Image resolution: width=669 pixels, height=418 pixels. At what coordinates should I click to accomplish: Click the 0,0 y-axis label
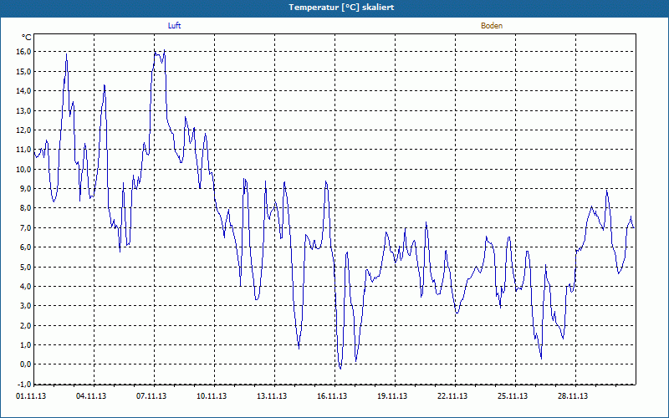[25, 364]
